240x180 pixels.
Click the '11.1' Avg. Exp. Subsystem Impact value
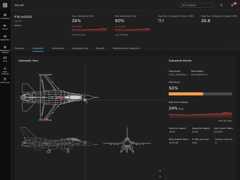pos(161,21)
